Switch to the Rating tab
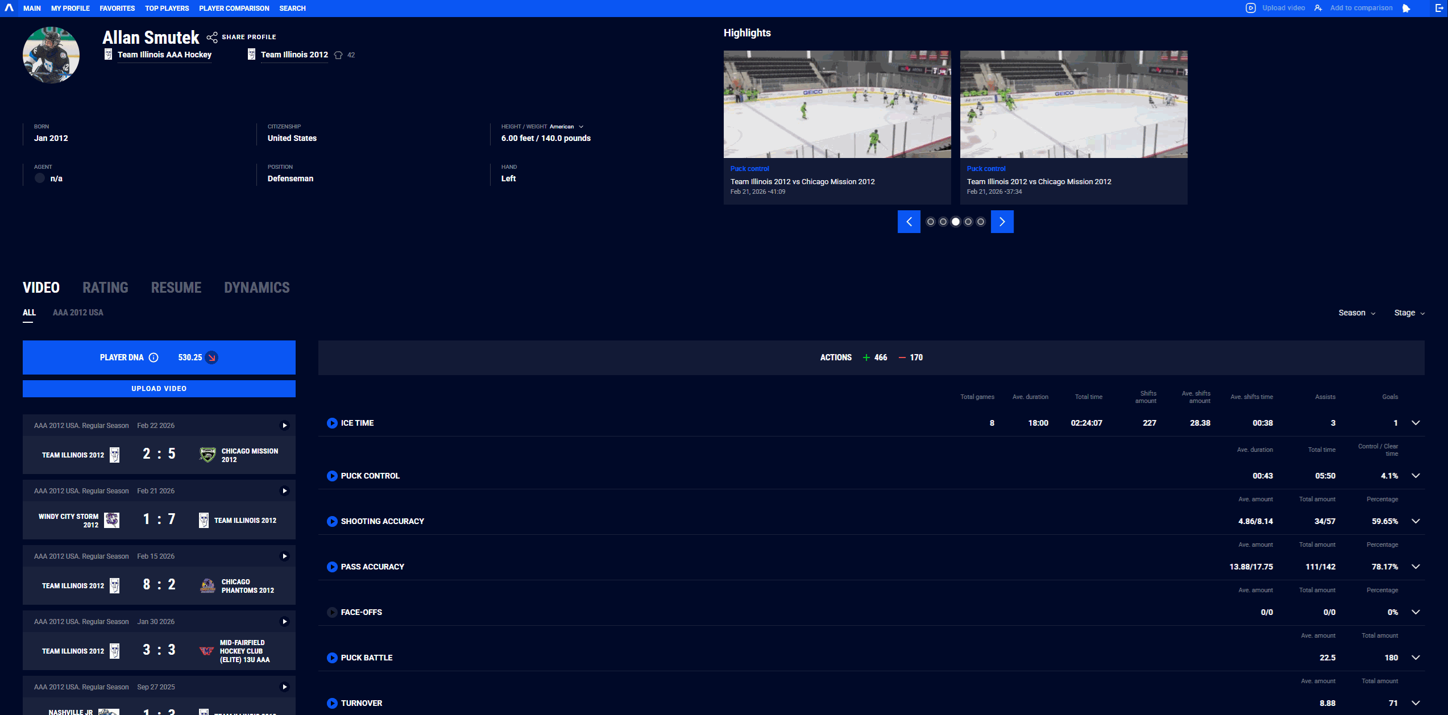 105,288
